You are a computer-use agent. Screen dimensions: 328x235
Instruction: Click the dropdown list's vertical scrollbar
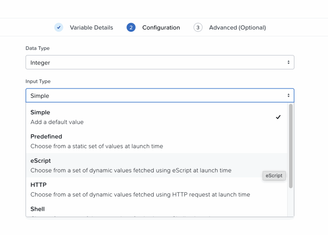[x=291, y=146]
